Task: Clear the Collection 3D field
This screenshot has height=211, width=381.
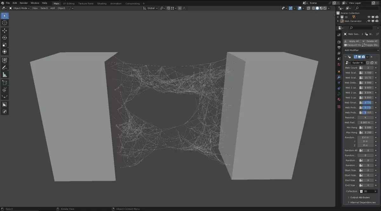Action: 376,191
